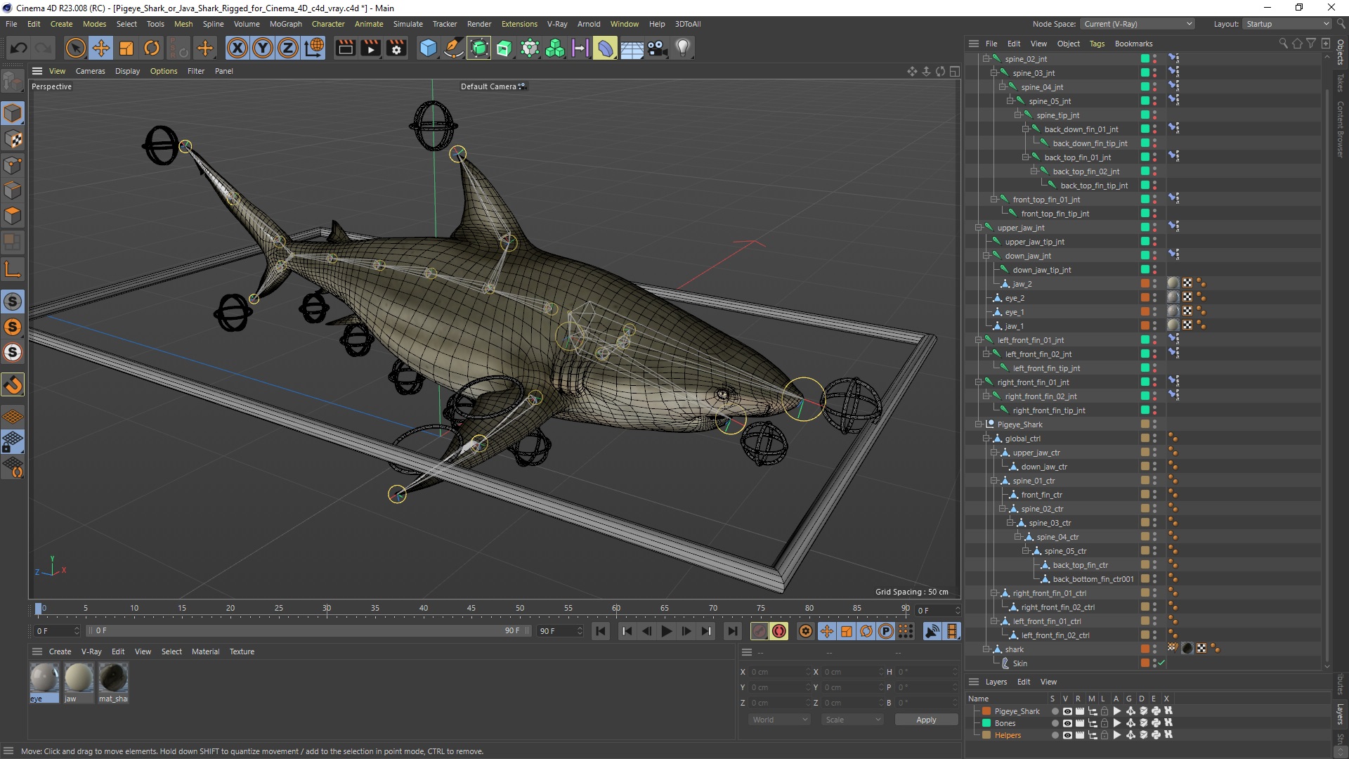Toggle Snap magnet icon in left palette
Screen dimensions: 1349x759
[x=13, y=384]
